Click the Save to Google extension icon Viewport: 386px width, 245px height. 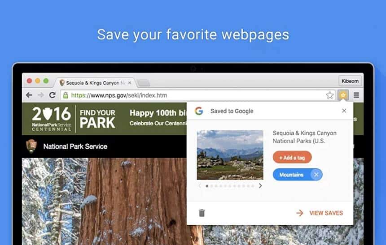[x=343, y=95]
